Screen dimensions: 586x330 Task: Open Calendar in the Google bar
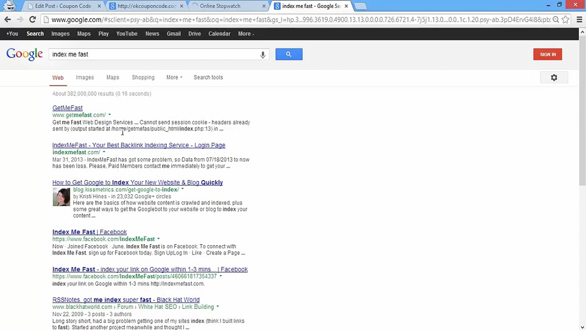click(x=219, y=34)
